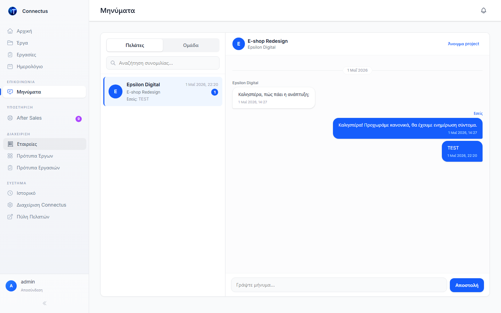The image size is (501, 313).
Task: Click the After Sales purple 9 badge
Action: pyautogui.click(x=79, y=119)
